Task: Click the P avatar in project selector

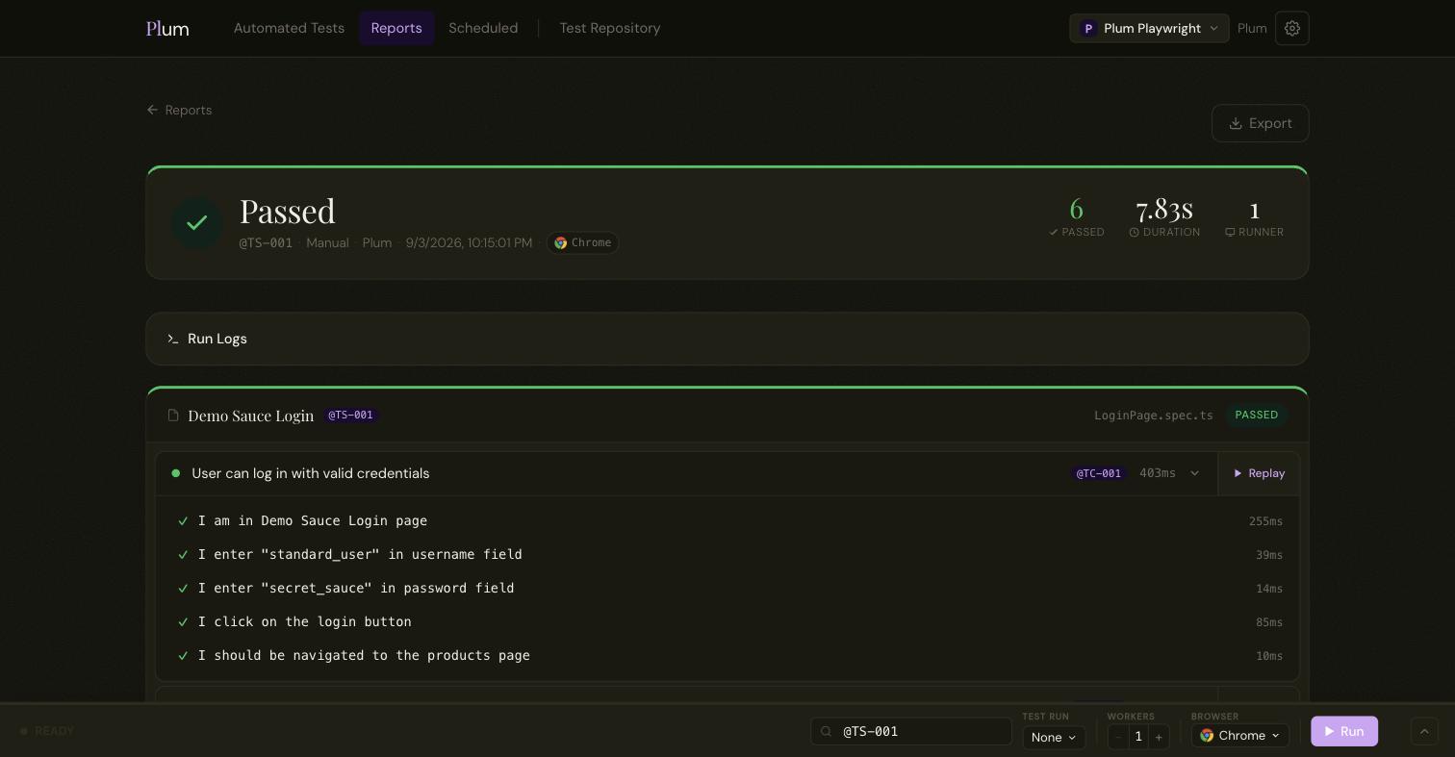Action: point(1088,29)
